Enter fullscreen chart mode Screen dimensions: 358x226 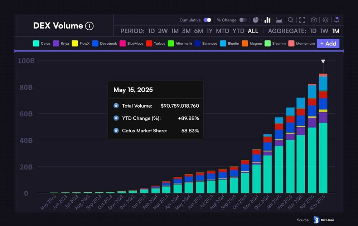pos(302,20)
